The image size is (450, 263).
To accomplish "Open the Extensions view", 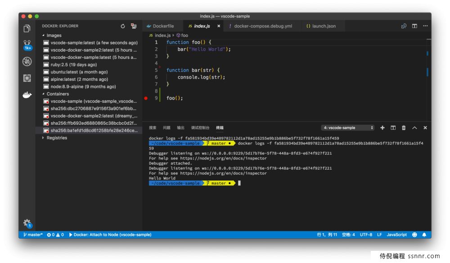I will click(27, 78).
